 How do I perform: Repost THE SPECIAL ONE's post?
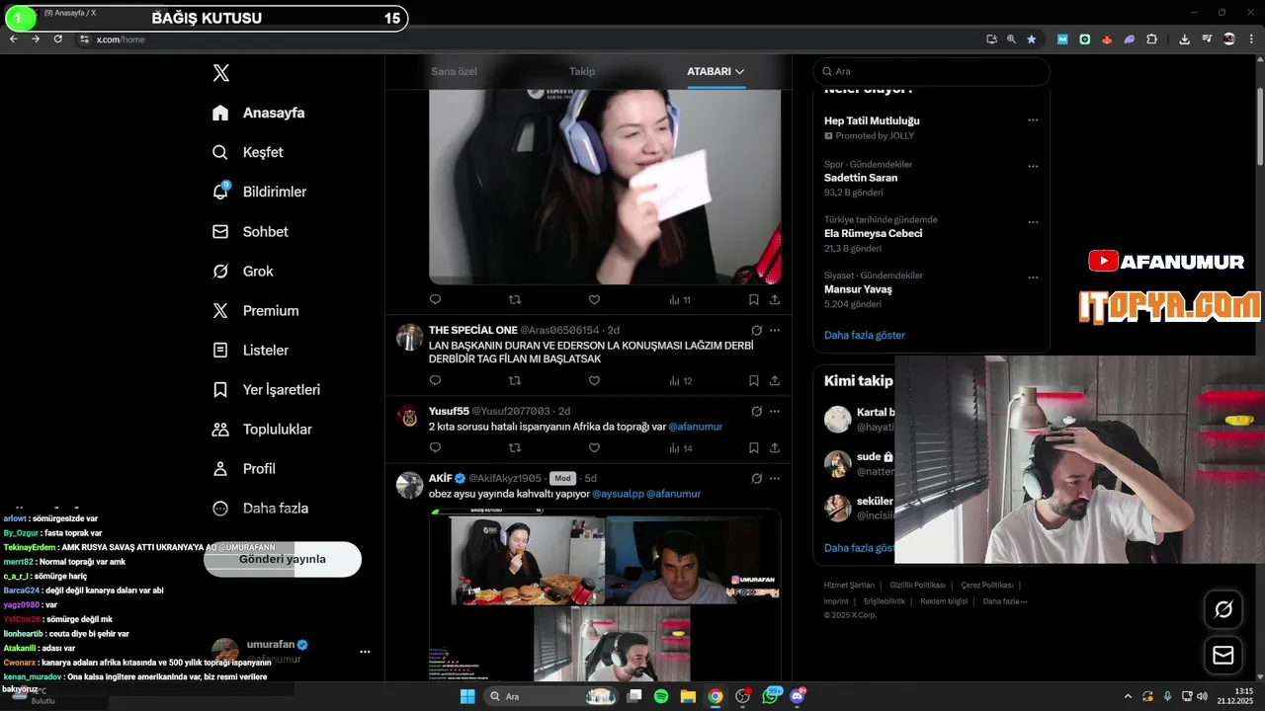tap(514, 380)
